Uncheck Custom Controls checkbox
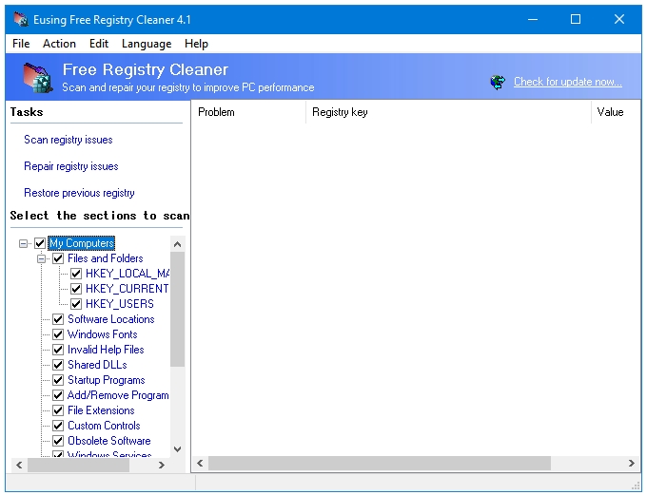The height and width of the screenshot is (495, 647). pyautogui.click(x=58, y=426)
